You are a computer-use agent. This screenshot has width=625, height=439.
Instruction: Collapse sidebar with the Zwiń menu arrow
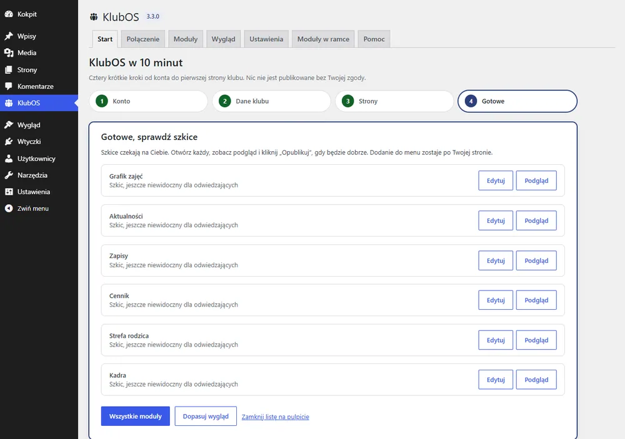point(9,208)
